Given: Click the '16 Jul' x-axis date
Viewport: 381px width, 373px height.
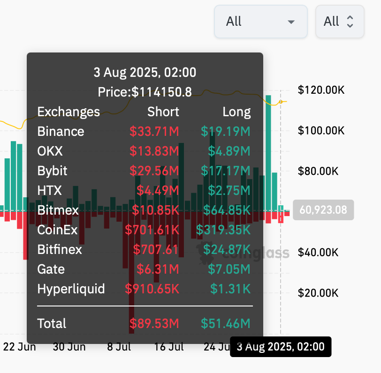Looking at the screenshot, I should coord(169,347).
